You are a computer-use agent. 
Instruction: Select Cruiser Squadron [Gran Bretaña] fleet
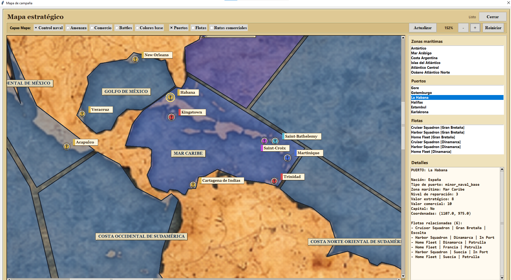(457, 127)
